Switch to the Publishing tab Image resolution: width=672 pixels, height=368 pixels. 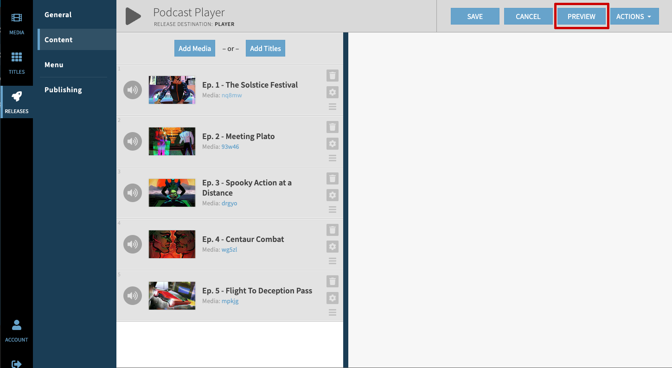tap(63, 89)
